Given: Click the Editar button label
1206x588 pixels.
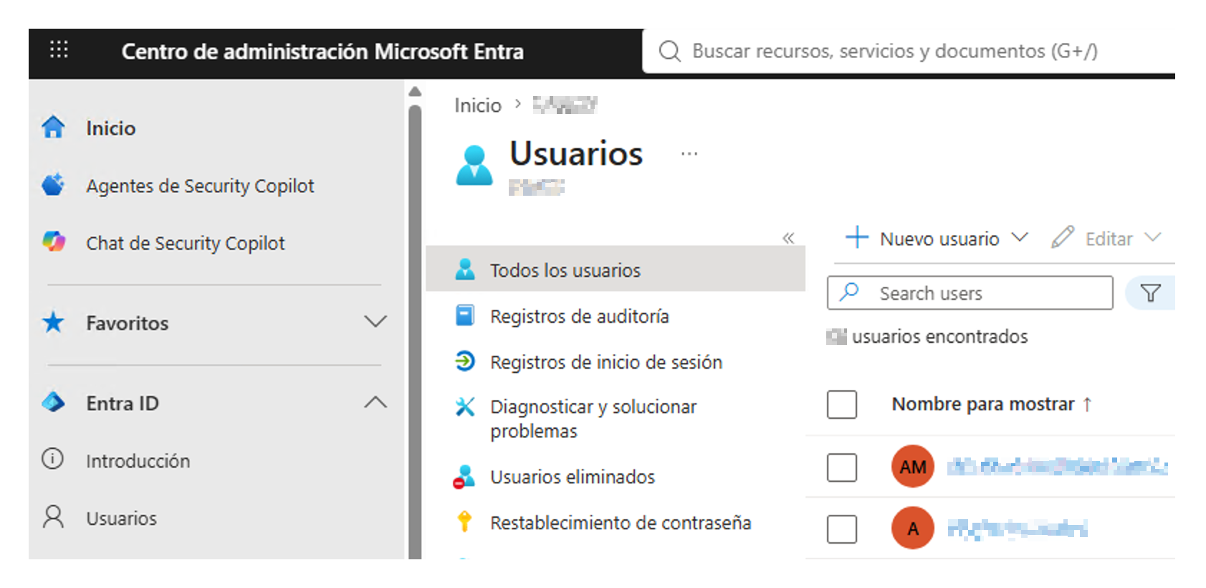Looking at the screenshot, I should 1109,239.
